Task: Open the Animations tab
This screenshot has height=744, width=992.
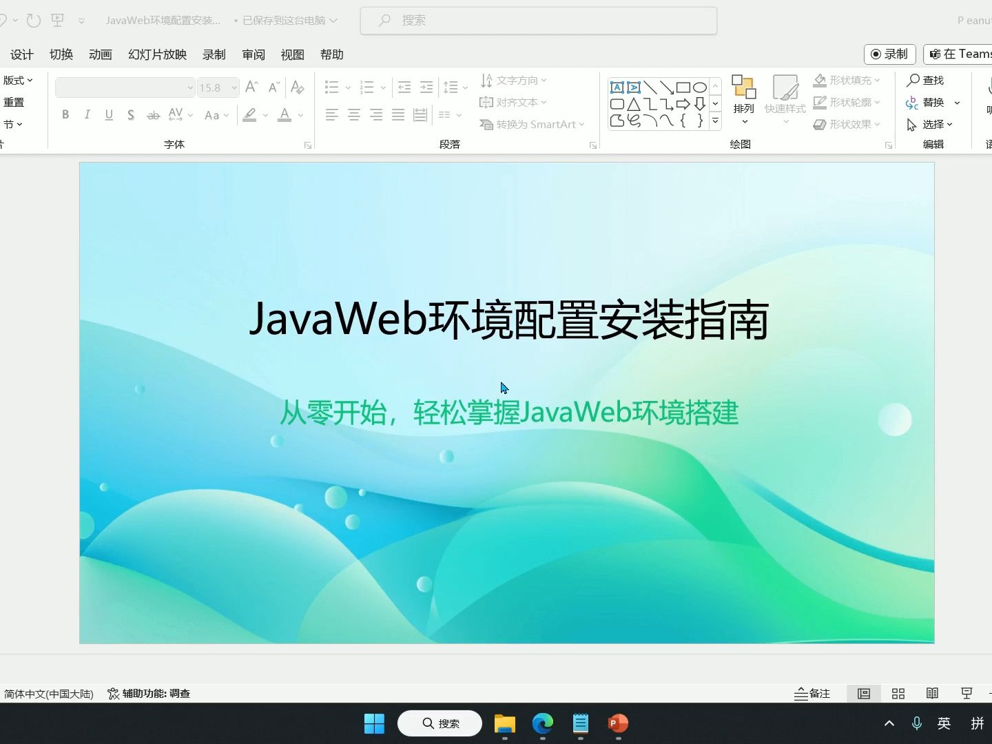Action: [x=101, y=54]
